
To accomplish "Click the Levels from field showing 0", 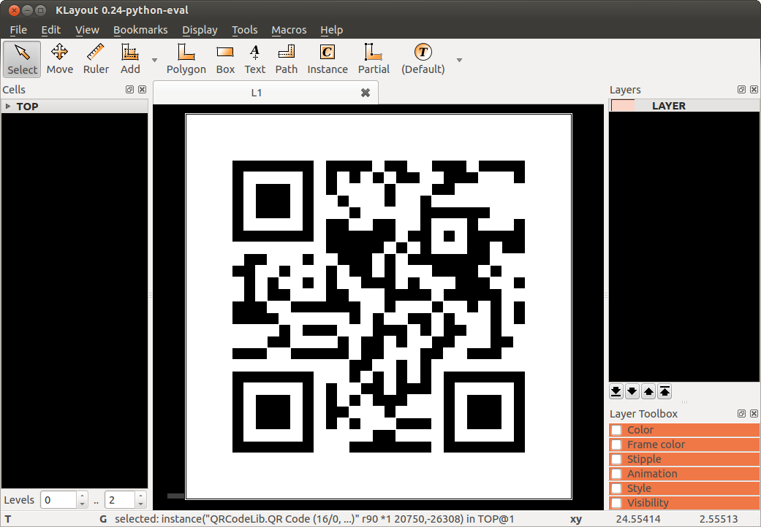I will (x=58, y=500).
